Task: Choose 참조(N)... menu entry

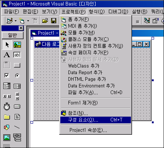Action: [x=96, y=113]
